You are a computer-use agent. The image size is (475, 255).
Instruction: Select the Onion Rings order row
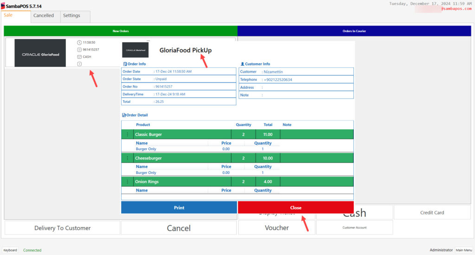click(x=237, y=181)
